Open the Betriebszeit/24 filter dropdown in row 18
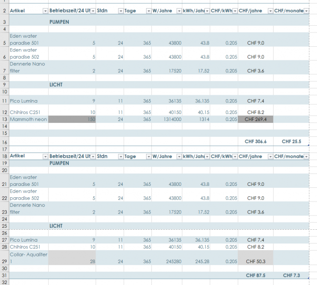The width and height of the screenshot is (317, 285). coord(93,157)
